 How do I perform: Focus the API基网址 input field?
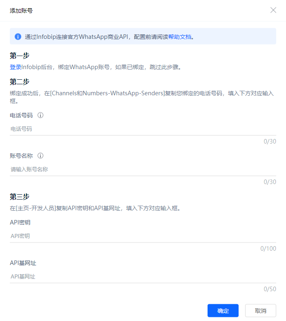(143, 276)
